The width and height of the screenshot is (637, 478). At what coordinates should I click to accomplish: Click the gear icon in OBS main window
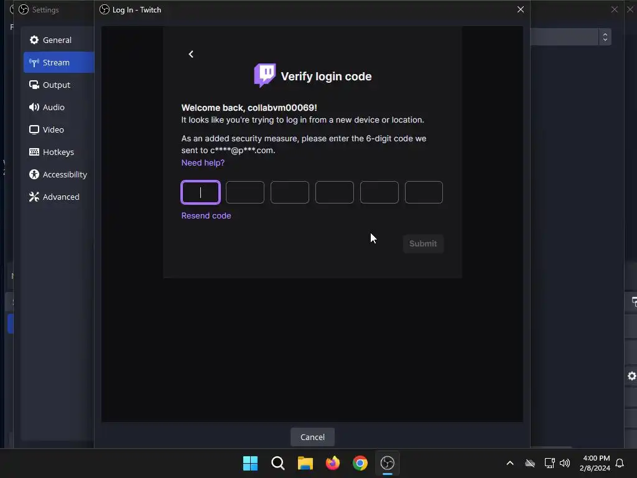632,376
